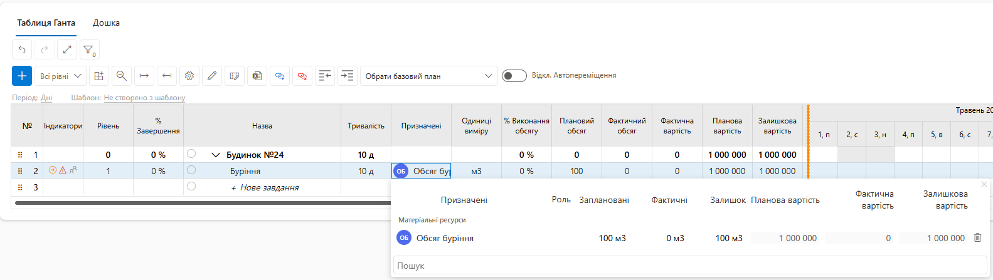Click the 100 м3 planned value in popup
Screen dimensions: 993x280
click(612, 238)
